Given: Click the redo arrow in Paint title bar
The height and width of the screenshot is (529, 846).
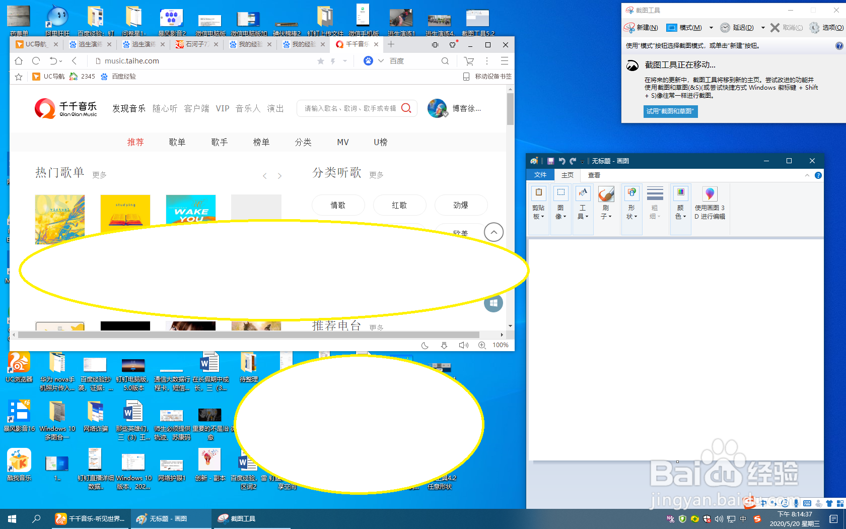Looking at the screenshot, I should [x=573, y=161].
